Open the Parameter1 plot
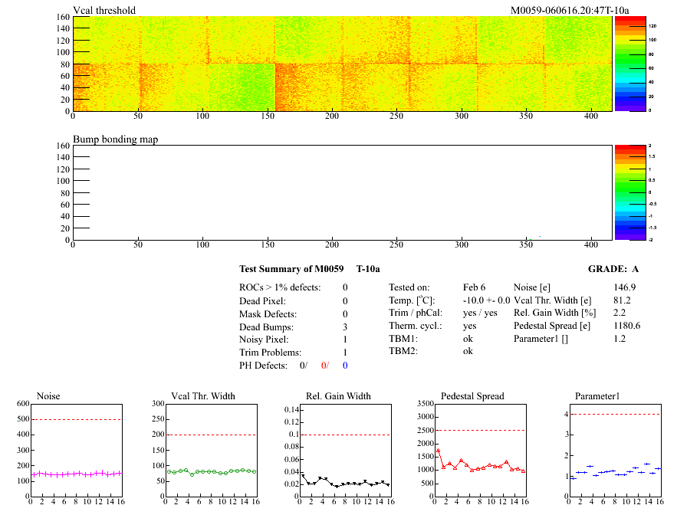687x515 pixels. click(x=615, y=451)
